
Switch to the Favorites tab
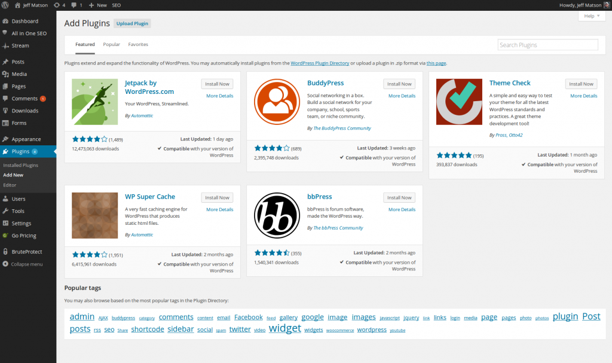pyautogui.click(x=138, y=44)
